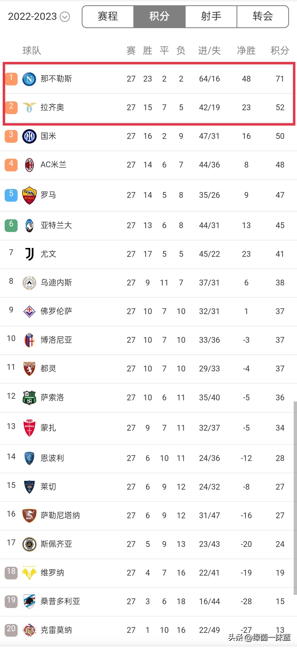Image resolution: width=297 pixels, height=648 pixels.
Task: Open the 射手 tab
Action: pyautogui.click(x=211, y=17)
